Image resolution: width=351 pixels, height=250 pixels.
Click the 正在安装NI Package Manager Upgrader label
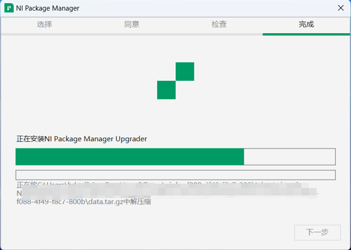coord(82,138)
